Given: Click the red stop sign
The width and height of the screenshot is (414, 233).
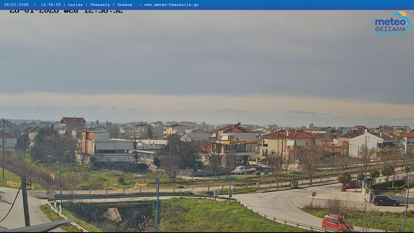Looking at the screenshot, I should (314, 195).
